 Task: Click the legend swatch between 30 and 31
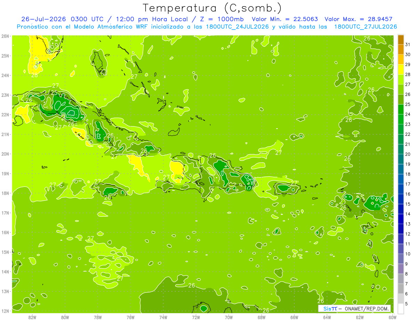[x=401, y=50]
